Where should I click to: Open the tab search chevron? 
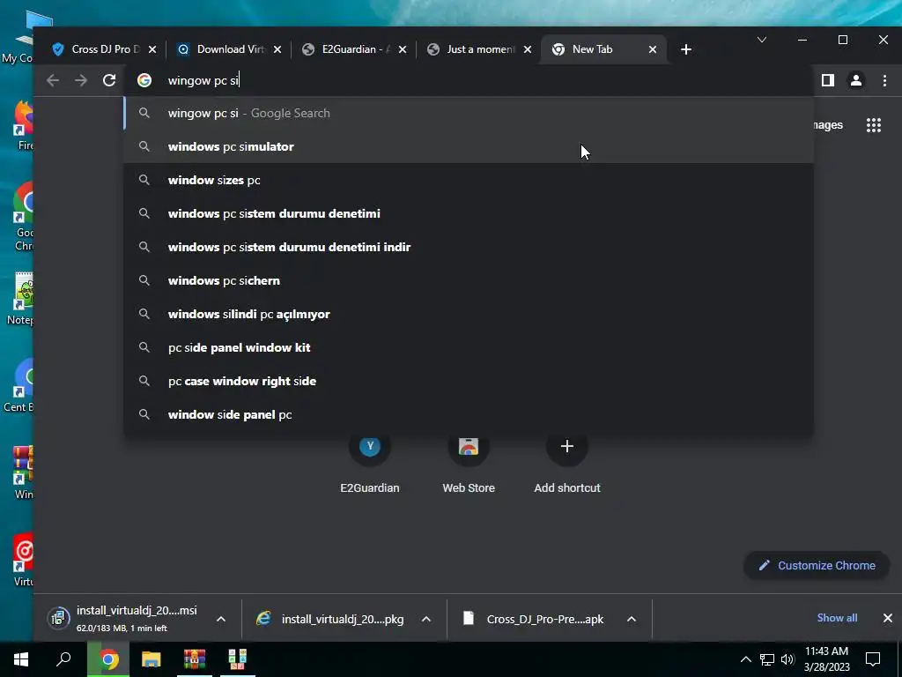point(762,40)
